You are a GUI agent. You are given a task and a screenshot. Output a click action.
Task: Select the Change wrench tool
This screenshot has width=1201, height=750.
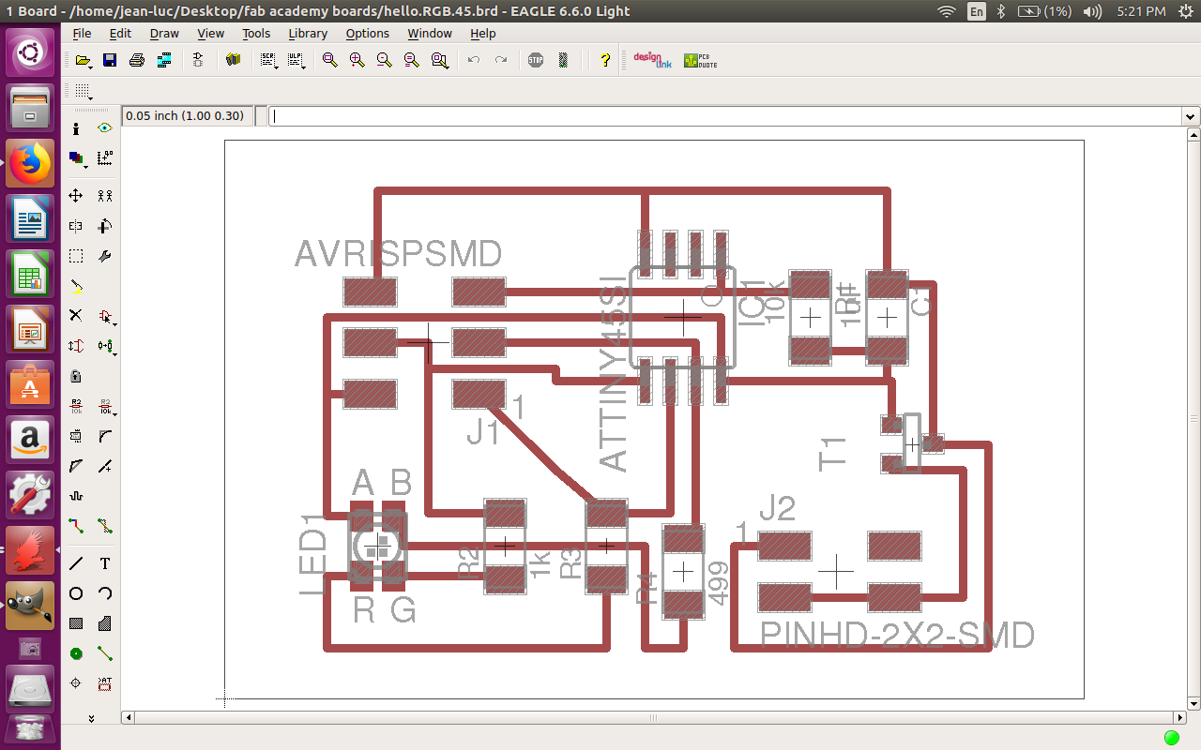[105, 256]
